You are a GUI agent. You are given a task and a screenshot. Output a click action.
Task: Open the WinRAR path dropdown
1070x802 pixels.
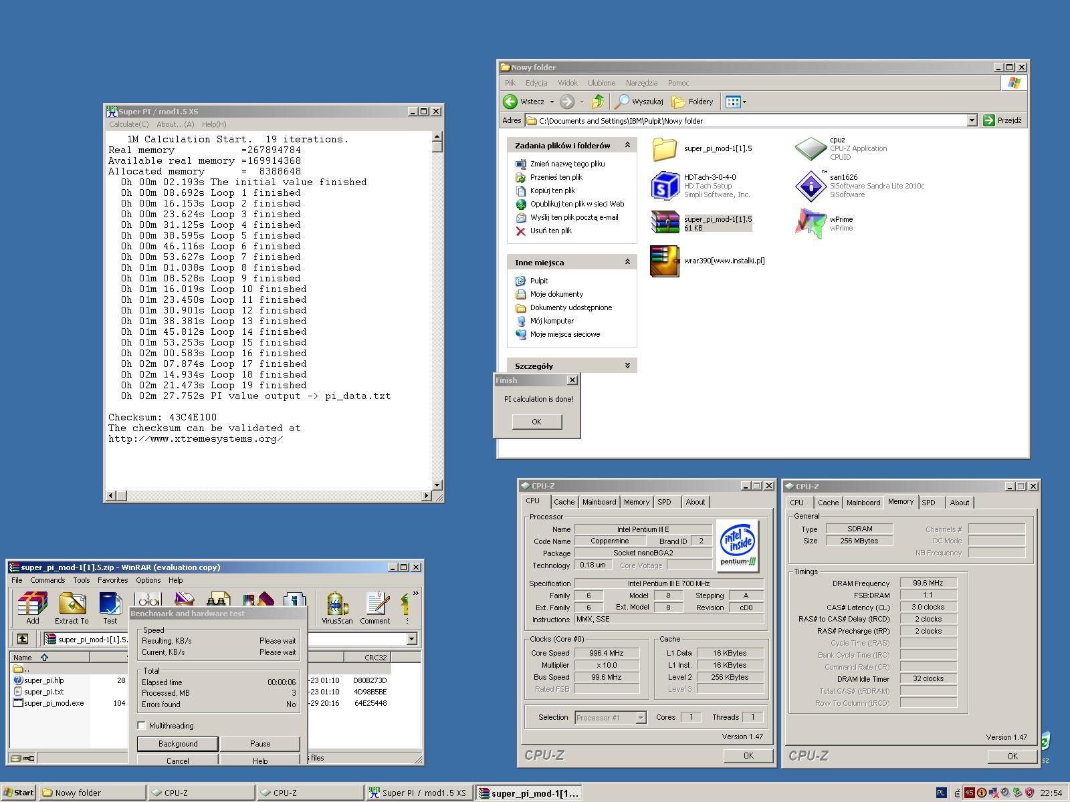[x=412, y=639]
